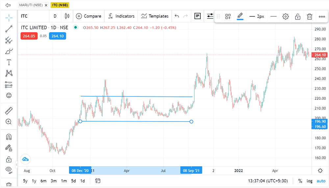The width and height of the screenshot is (329, 188).
Task: Activate the zoom in tool
Action: click(9, 121)
